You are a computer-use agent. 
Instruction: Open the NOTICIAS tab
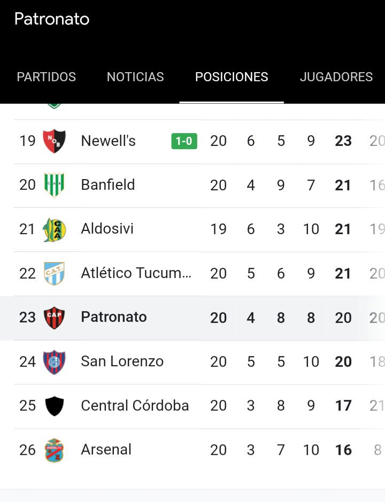tap(135, 77)
